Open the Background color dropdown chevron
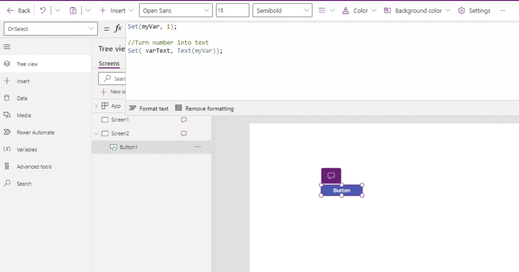The image size is (519, 272). coord(448,11)
